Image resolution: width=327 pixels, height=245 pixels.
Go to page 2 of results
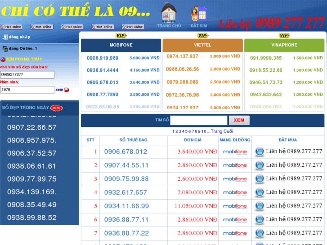pyautogui.click(x=177, y=131)
